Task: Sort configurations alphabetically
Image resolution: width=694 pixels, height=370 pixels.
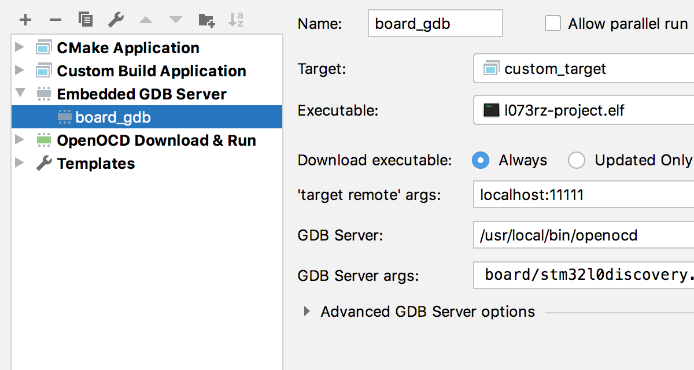Action: [236, 20]
